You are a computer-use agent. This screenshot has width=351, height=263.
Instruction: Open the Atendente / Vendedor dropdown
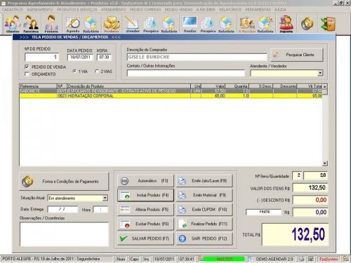(320, 73)
